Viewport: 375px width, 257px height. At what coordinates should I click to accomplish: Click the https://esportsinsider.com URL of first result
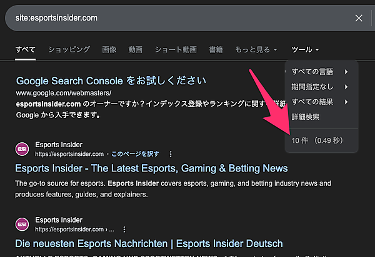pos(69,154)
